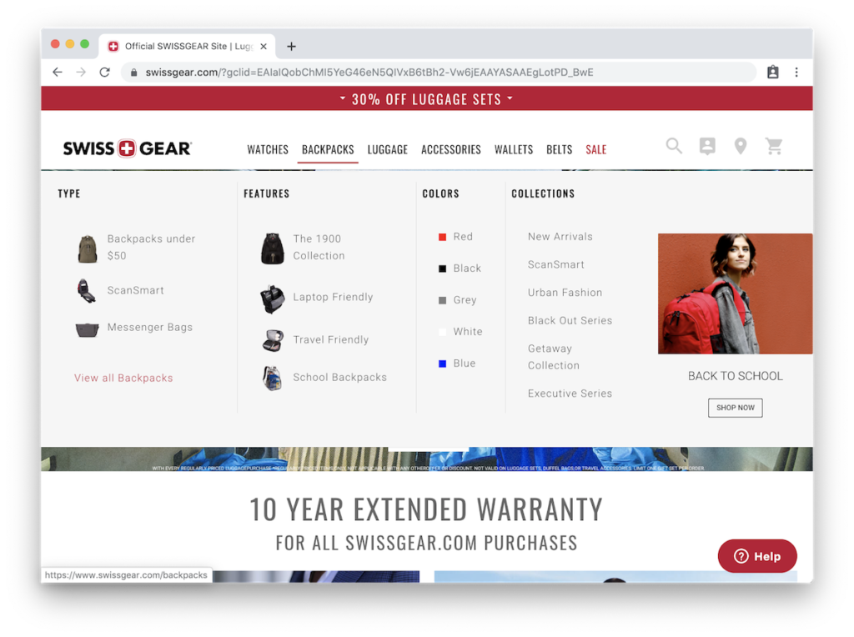Go back with the browser arrow
This screenshot has height=637, width=854.
coord(58,72)
